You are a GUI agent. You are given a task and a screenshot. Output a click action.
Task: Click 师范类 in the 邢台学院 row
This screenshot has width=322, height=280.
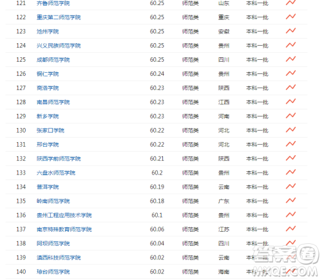(x=190, y=145)
